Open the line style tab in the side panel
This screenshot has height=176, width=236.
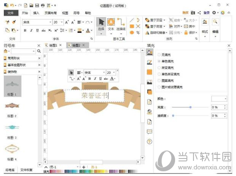(x=150, y=62)
